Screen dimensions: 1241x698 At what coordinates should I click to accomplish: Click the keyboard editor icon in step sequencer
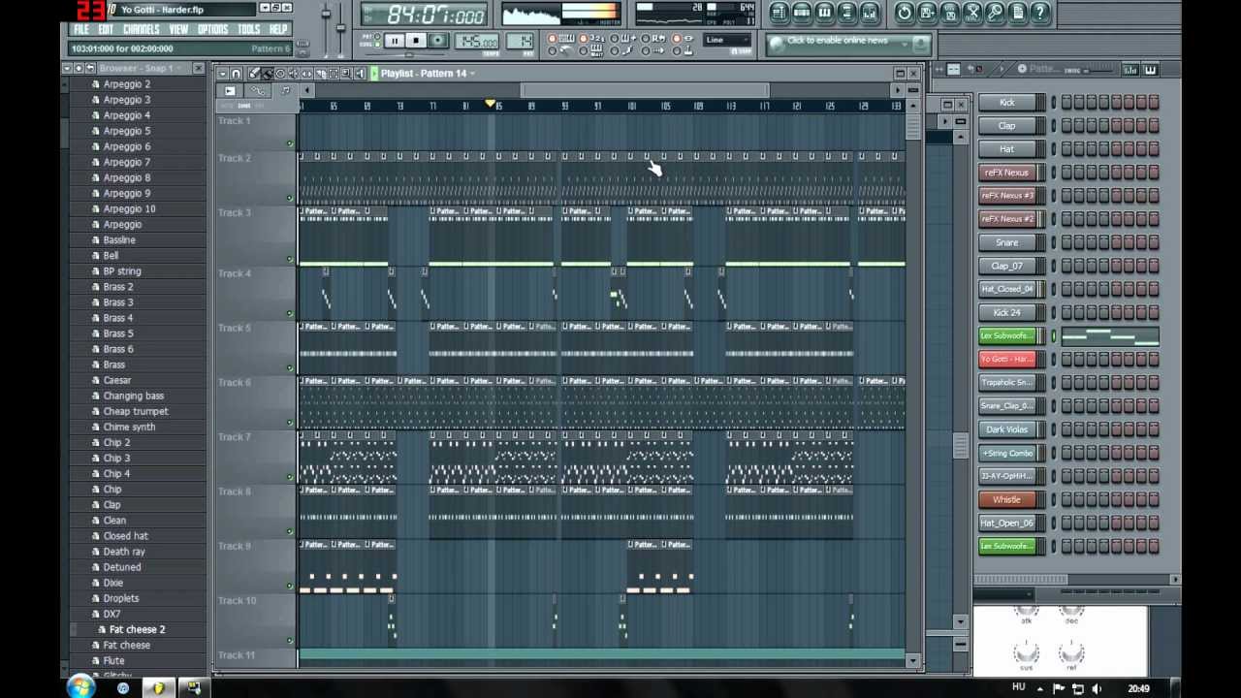[x=1150, y=69]
